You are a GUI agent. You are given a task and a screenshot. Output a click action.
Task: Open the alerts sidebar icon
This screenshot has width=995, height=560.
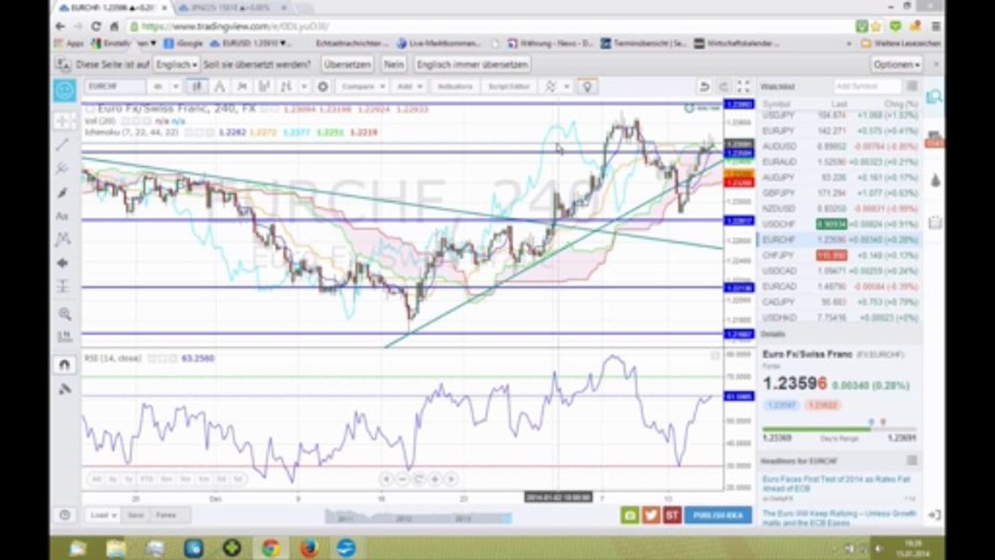[x=934, y=141]
